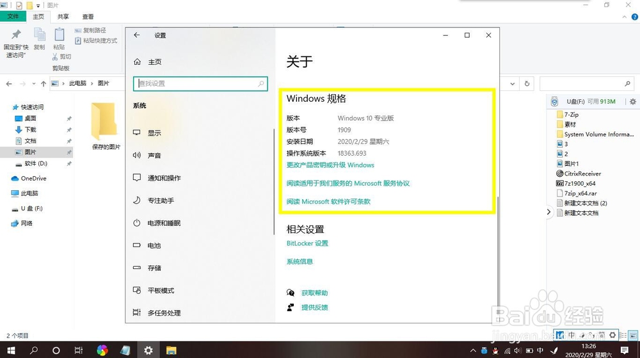
Task: Select Downloads (下载) in navigation pane
Action: point(30,129)
